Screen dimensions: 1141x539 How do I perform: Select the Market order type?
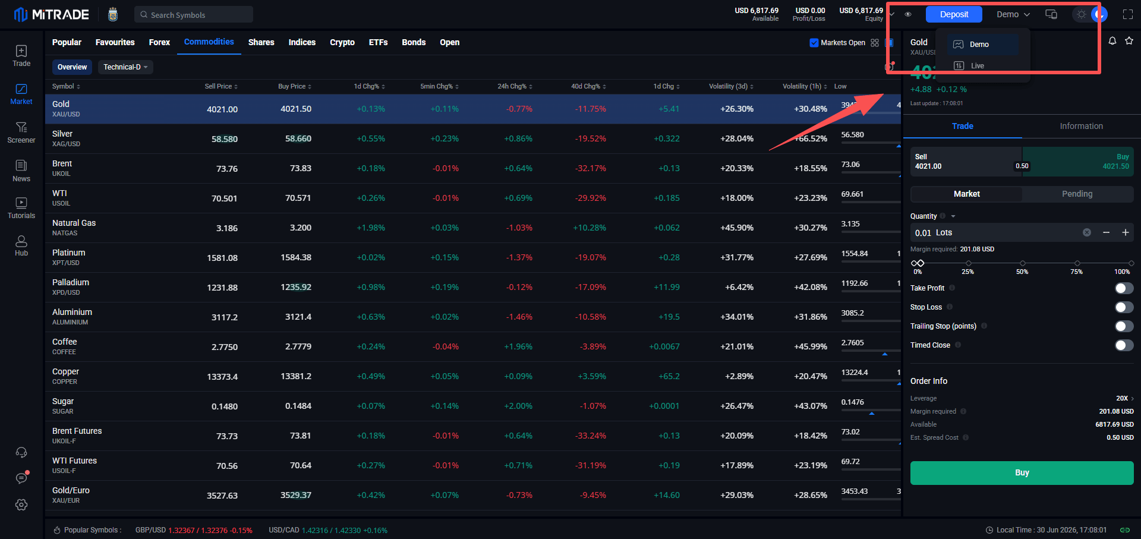pos(966,194)
